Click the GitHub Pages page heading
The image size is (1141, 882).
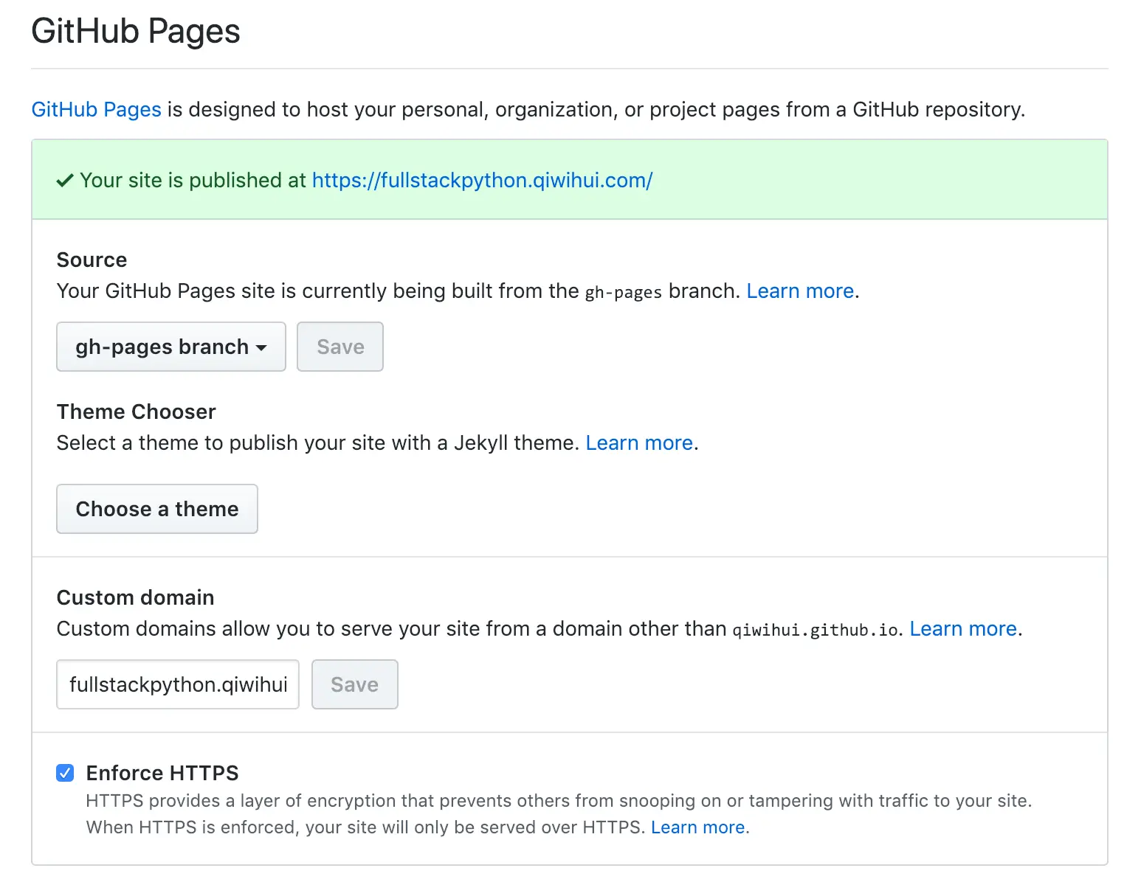[x=136, y=32]
